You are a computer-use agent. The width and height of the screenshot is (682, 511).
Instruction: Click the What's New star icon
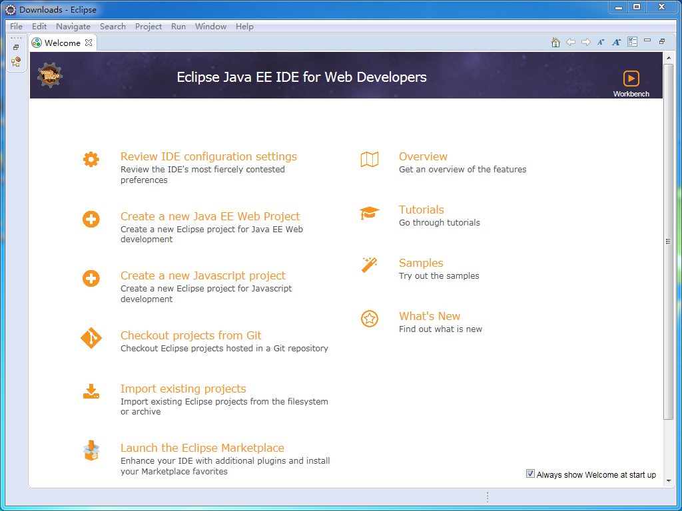pos(370,319)
